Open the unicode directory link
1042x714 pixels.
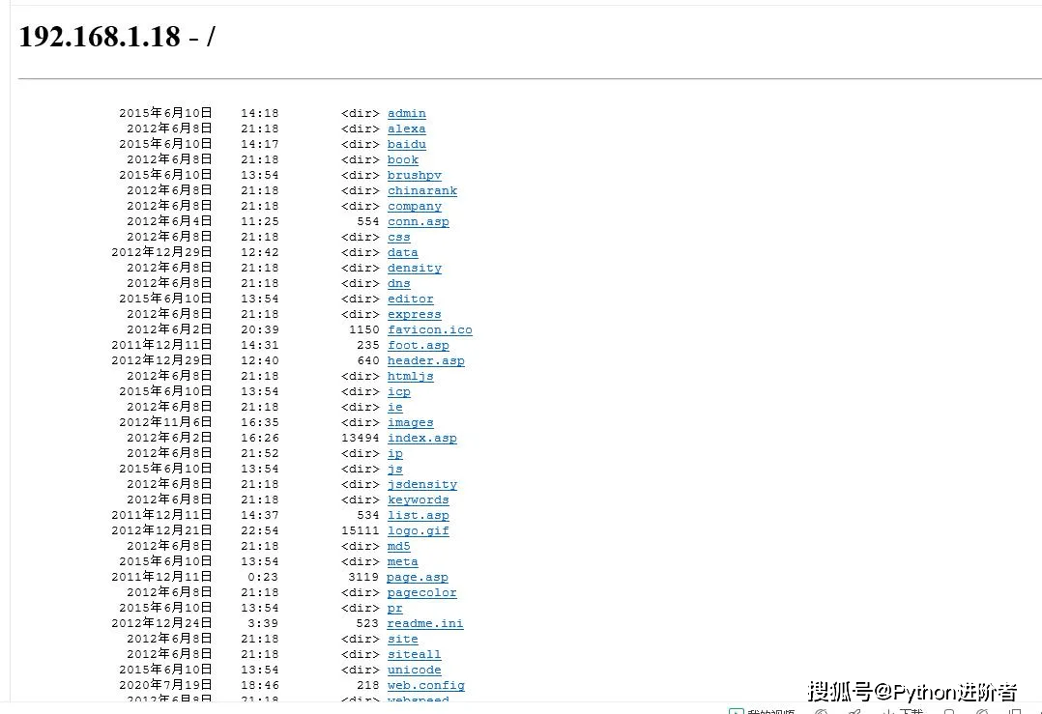coord(415,670)
